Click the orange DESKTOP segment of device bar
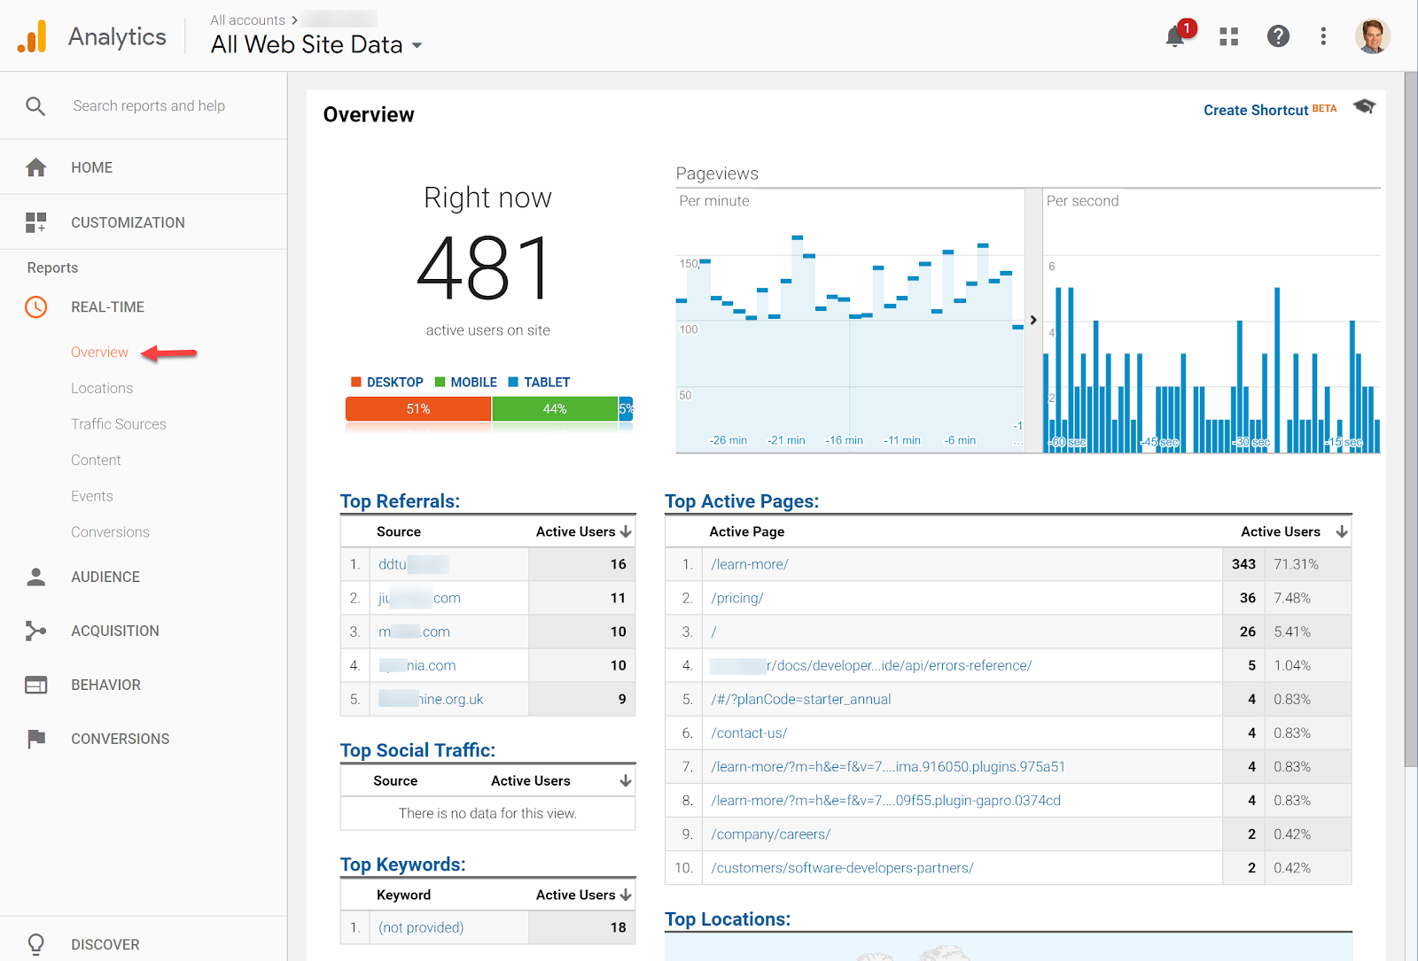Viewport: 1418px width, 961px height. [x=417, y=409]
